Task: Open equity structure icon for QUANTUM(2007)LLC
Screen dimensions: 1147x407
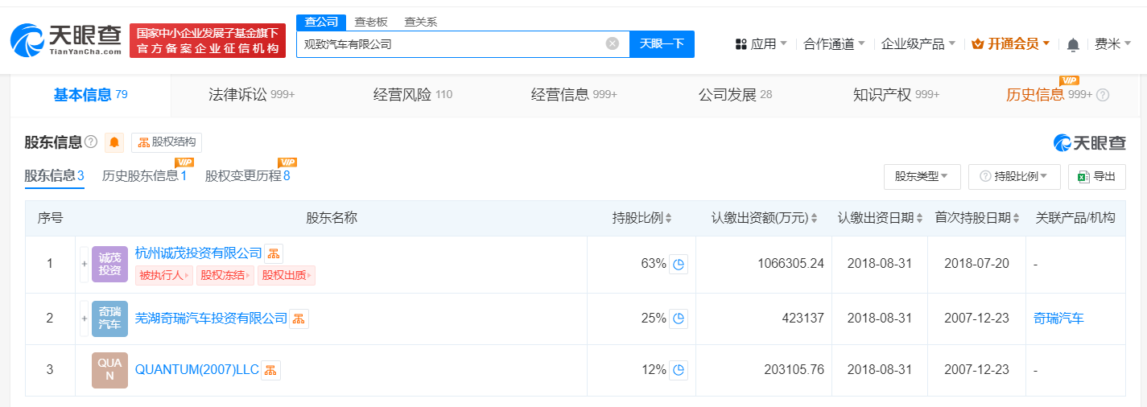Action: point(270,370)
